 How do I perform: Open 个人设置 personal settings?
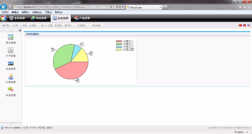(x=47, y=25)
